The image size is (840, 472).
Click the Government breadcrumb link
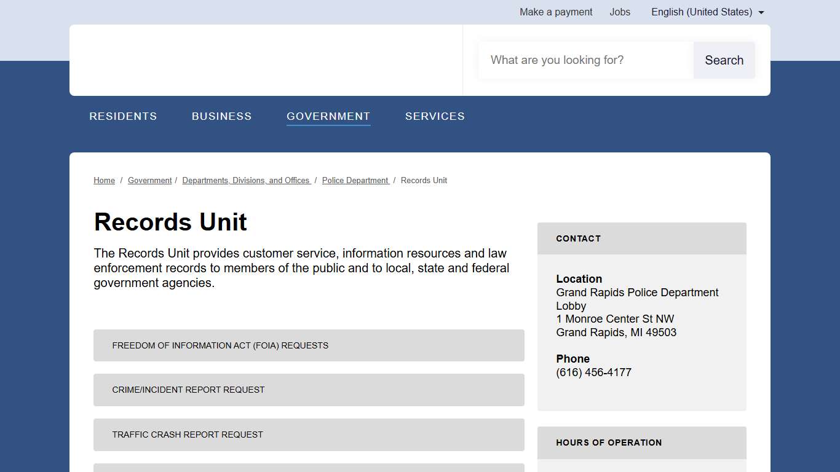pyautogui.click(x=149, y=181)
